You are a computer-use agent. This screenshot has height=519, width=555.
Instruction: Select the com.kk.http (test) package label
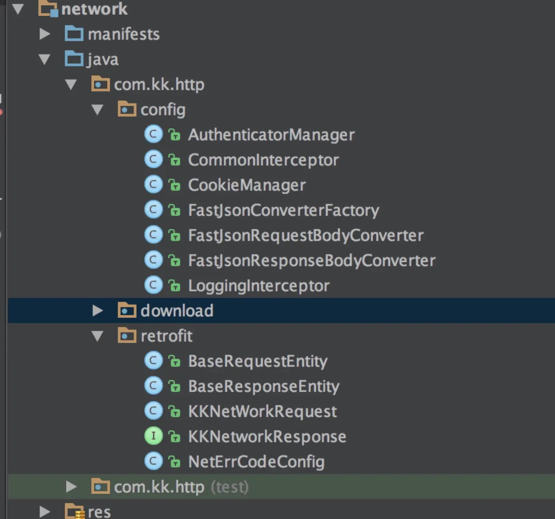[x=181, y=487]
